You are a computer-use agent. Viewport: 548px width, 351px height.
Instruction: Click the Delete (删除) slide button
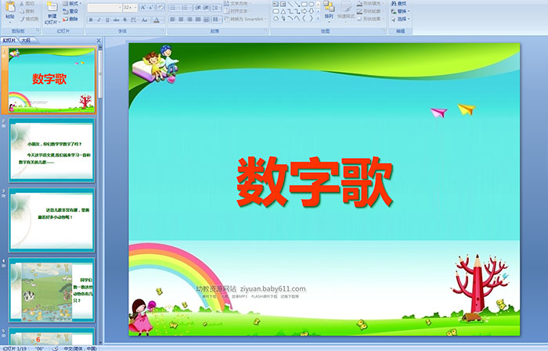click(71, 19)
